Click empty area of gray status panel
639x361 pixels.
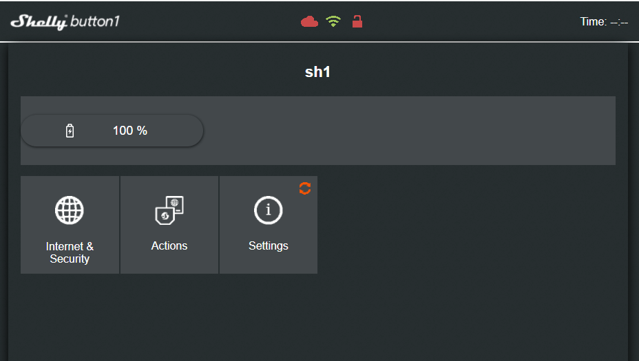[413, 131]
